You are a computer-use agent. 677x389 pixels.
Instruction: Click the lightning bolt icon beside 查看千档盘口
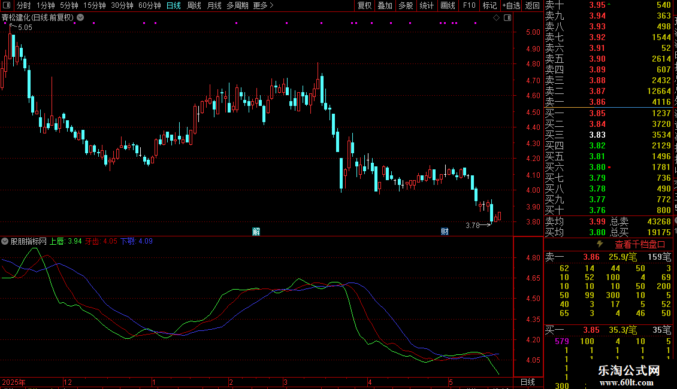pos(600,244)
